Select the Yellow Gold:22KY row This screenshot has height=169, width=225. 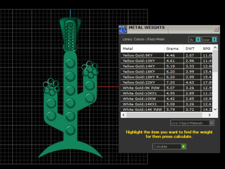(x=166, y=82)
